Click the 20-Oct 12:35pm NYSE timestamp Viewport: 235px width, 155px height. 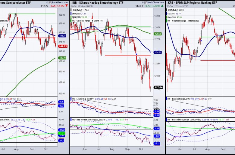177,6
